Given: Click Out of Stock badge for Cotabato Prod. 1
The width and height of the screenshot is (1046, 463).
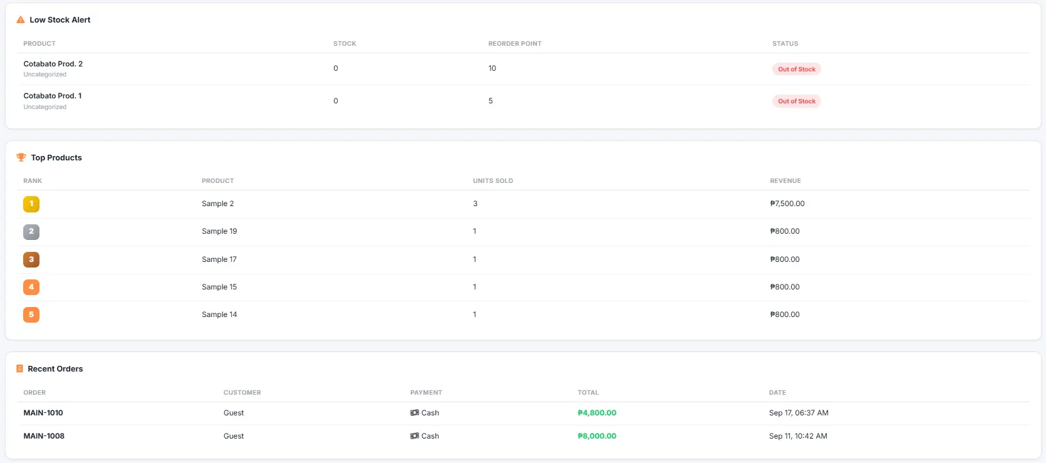Looking at the screenshot, I should click(x=797, y=101).
